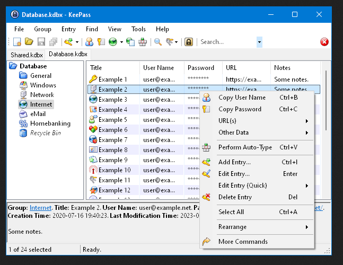Click the New database toolbar icon

(x=17, y=42)
